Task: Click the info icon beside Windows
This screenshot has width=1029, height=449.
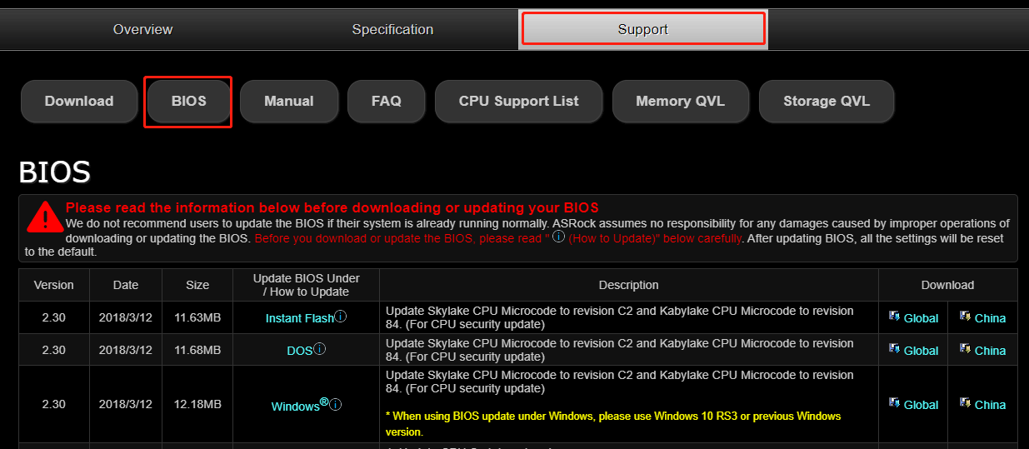Action: (x=335, y=405)
